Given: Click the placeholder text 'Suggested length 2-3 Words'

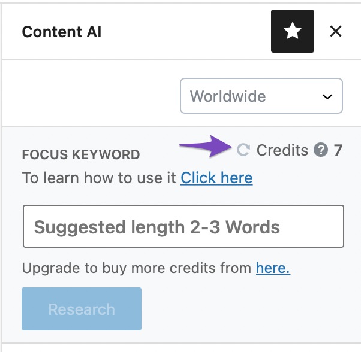Looking at the screenshot, I should [157, 227].
